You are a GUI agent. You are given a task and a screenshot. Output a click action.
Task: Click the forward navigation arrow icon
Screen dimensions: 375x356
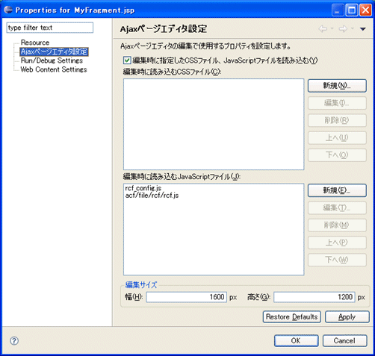coord(343,29)
